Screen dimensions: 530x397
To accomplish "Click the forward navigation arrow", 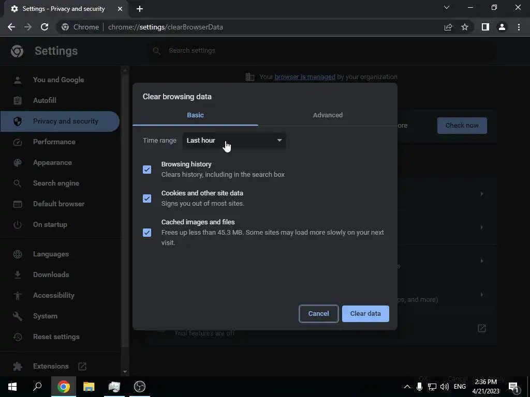I will click(28, 27).
